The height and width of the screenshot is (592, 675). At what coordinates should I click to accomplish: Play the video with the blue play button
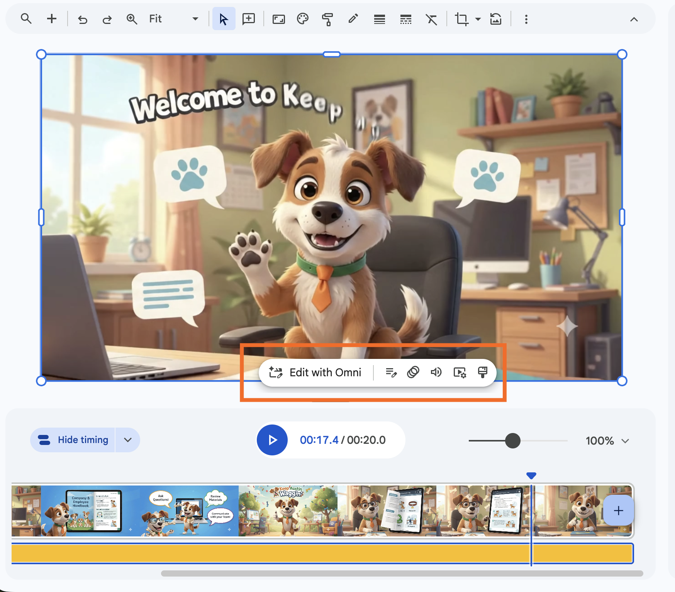tap(272, 440)
